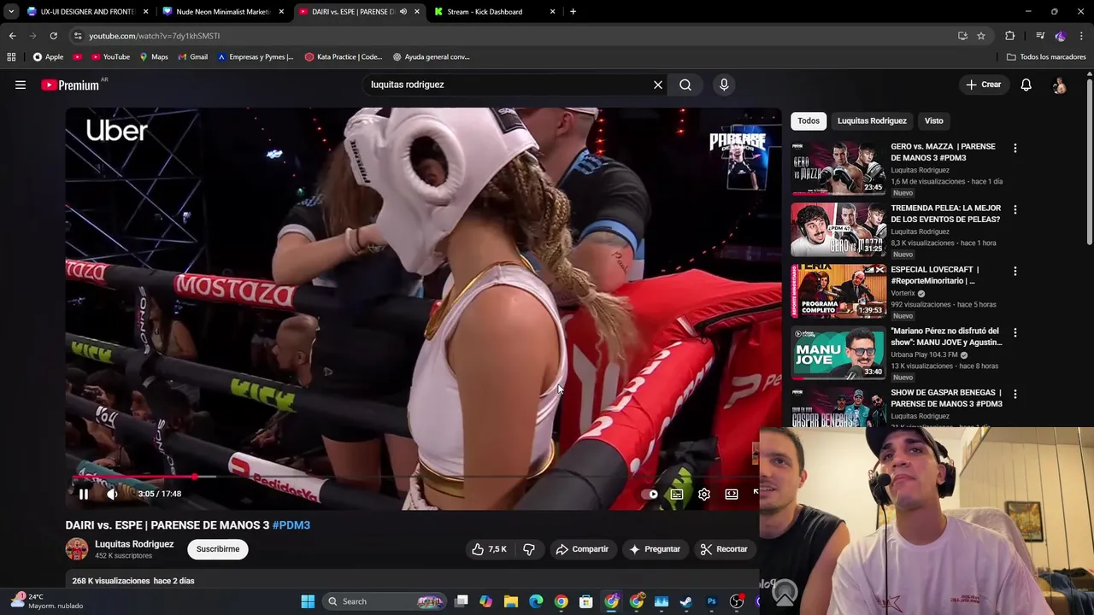This screenshot has height=615, width=1094.
Task: Open the Gmail bookmark
Action: click(192, 56)
